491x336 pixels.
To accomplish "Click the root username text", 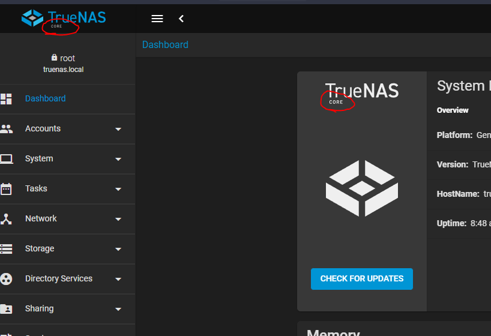I will pos(67,58).
